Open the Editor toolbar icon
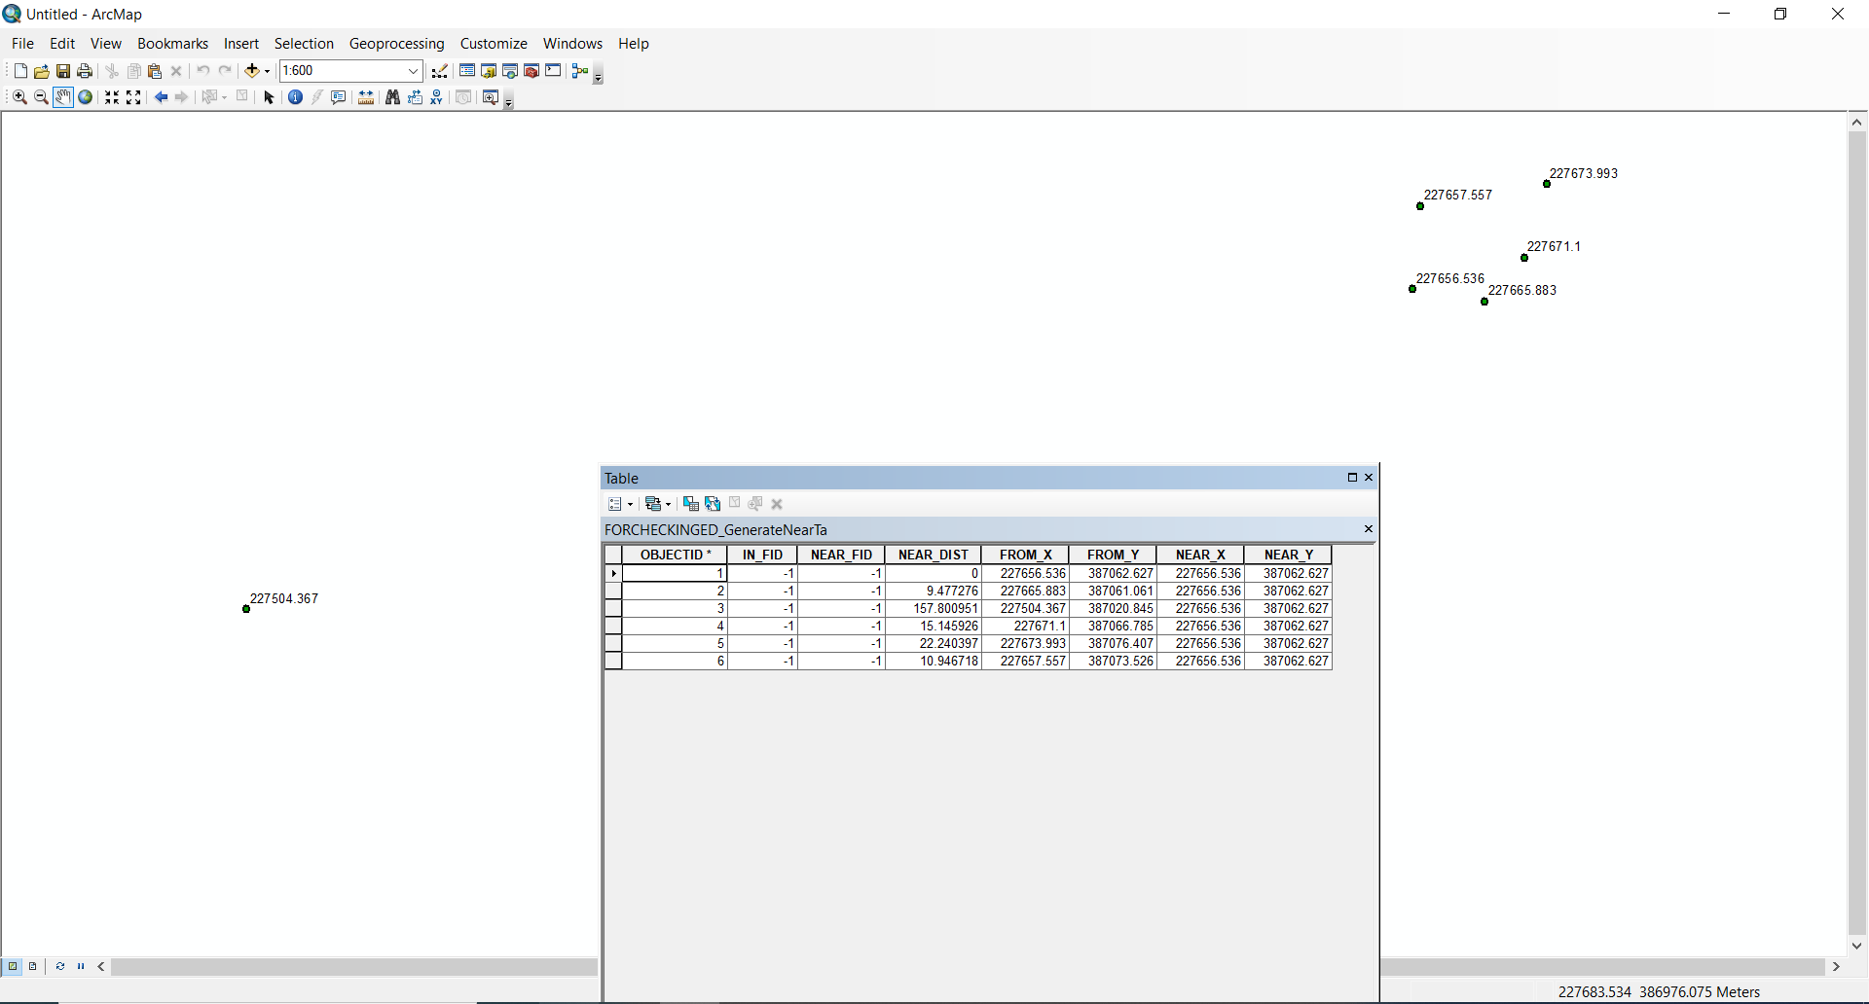The image size is (1869, 1004). 440,71
